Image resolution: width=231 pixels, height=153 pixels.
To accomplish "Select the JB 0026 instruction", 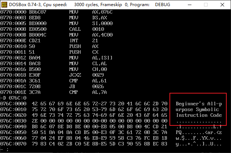I will tap(52, 86).
